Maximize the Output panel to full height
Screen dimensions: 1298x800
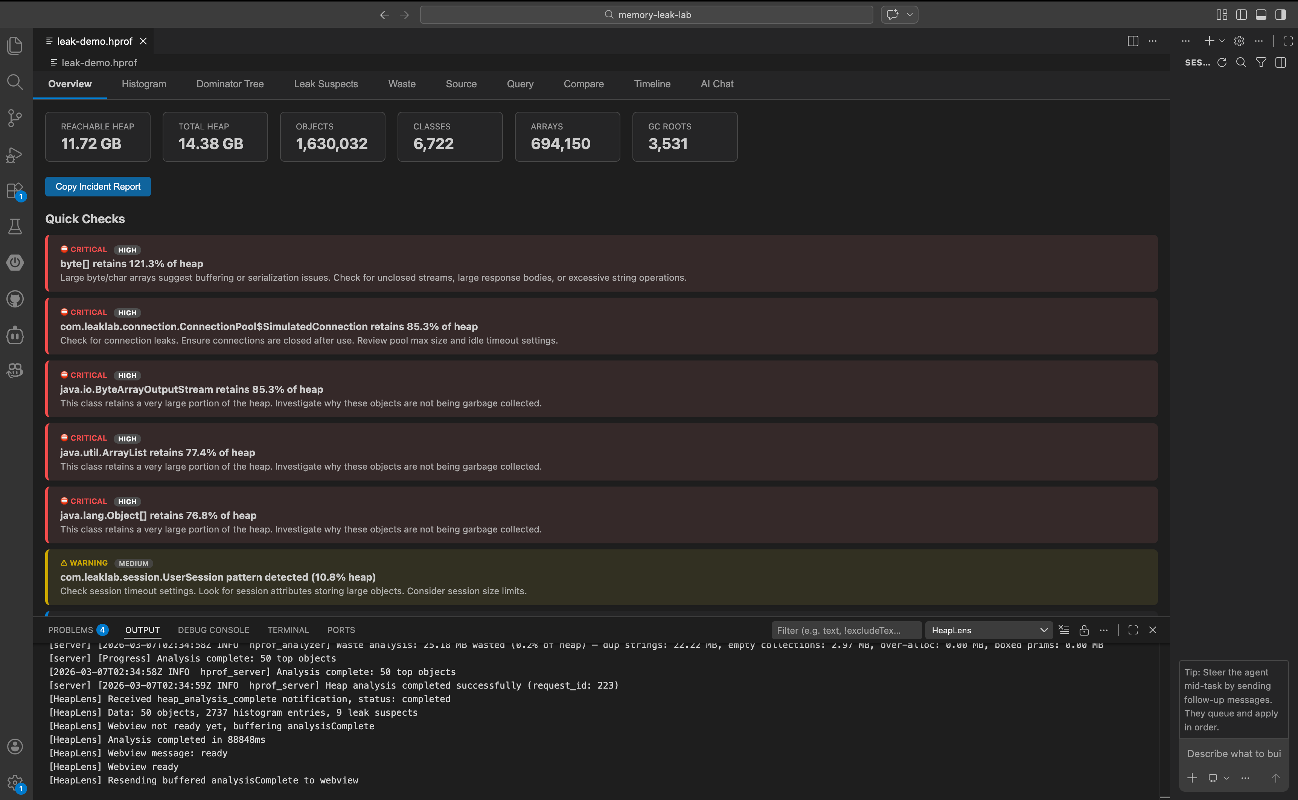[1133, 630]
